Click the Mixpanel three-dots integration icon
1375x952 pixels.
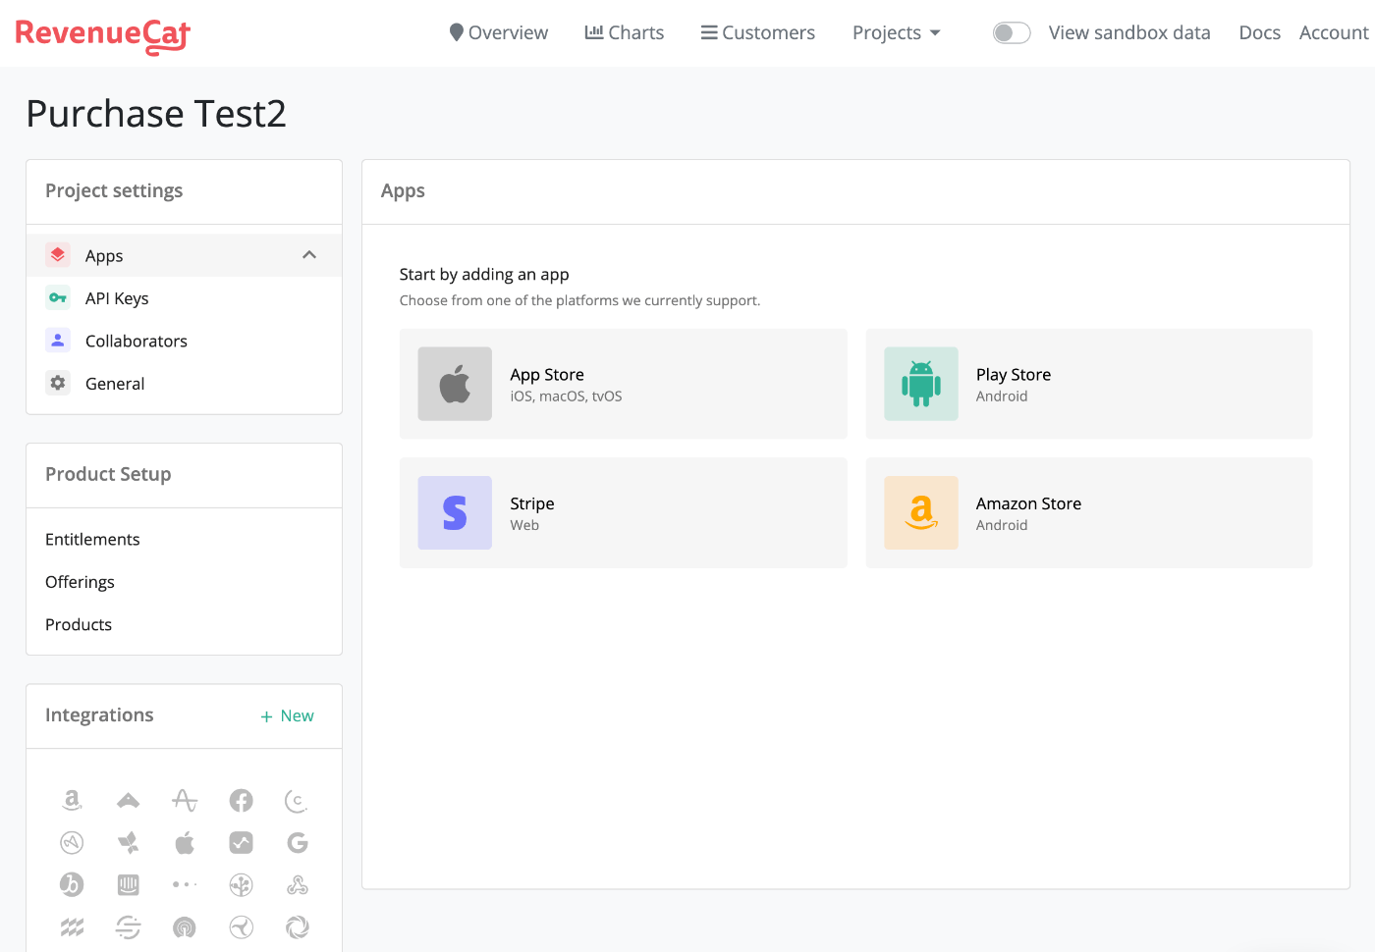pyautogui.click(x=185, y=885)
